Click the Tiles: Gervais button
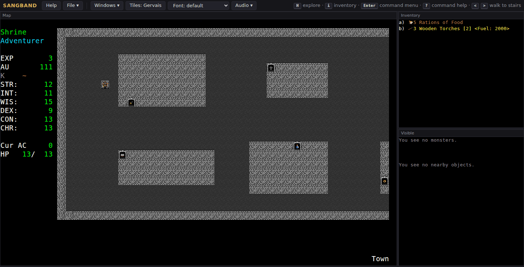 (x=146, y=5)
